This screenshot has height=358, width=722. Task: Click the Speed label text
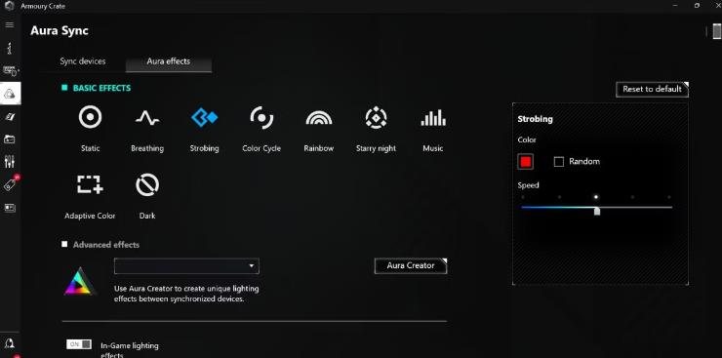pyautogui.click(x=528, y=185)
